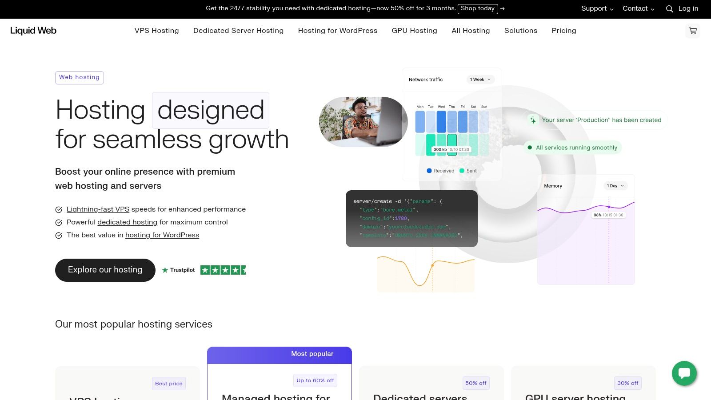
Task: Open Solutions menu
Action: click(521, 31)
